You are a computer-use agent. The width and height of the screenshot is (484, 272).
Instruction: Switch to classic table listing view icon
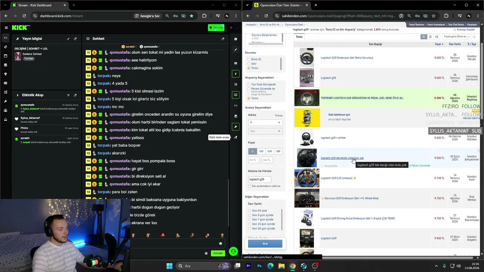423,37
